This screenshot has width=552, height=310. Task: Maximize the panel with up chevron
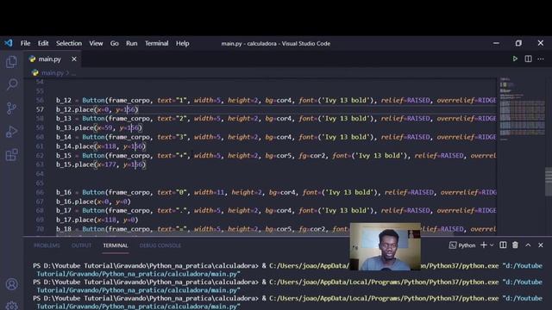tap(528, 245)
